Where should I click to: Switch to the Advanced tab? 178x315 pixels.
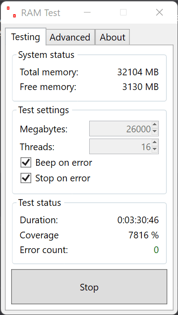(70, 37)
